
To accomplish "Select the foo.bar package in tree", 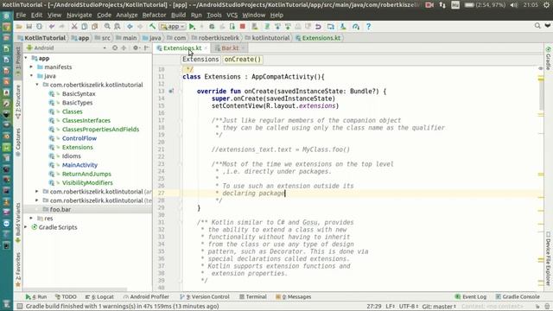I will [60, 209].
